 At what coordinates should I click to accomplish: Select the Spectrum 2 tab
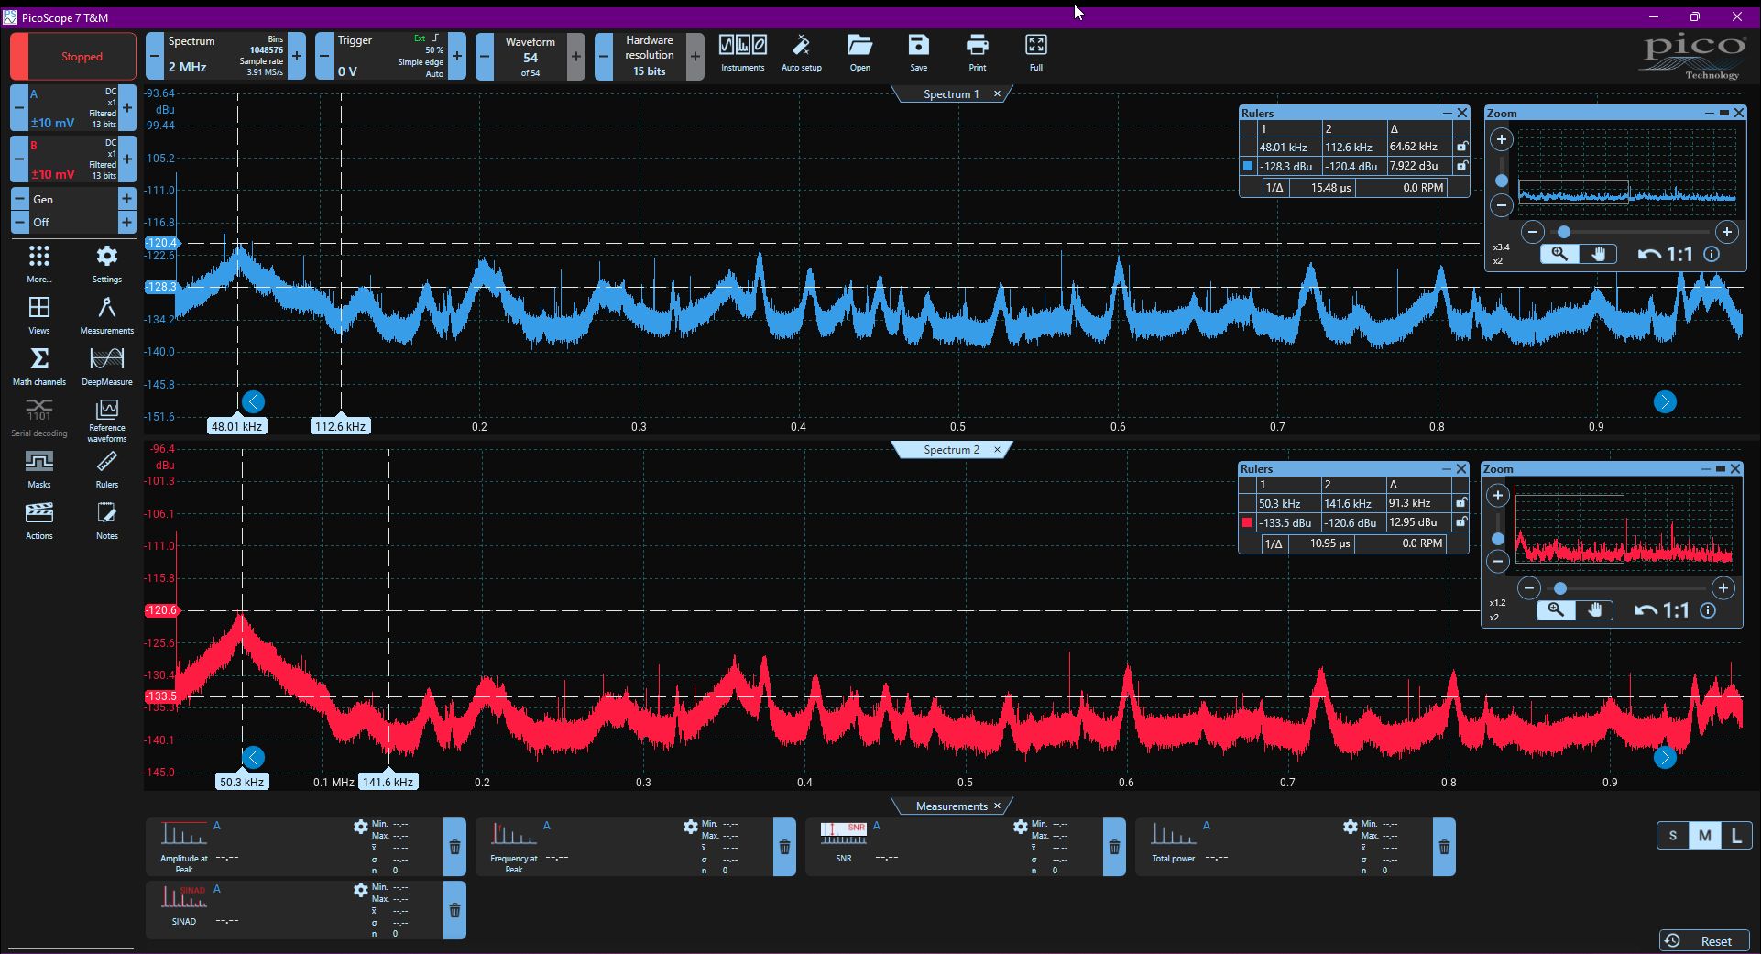click(951, 449)
